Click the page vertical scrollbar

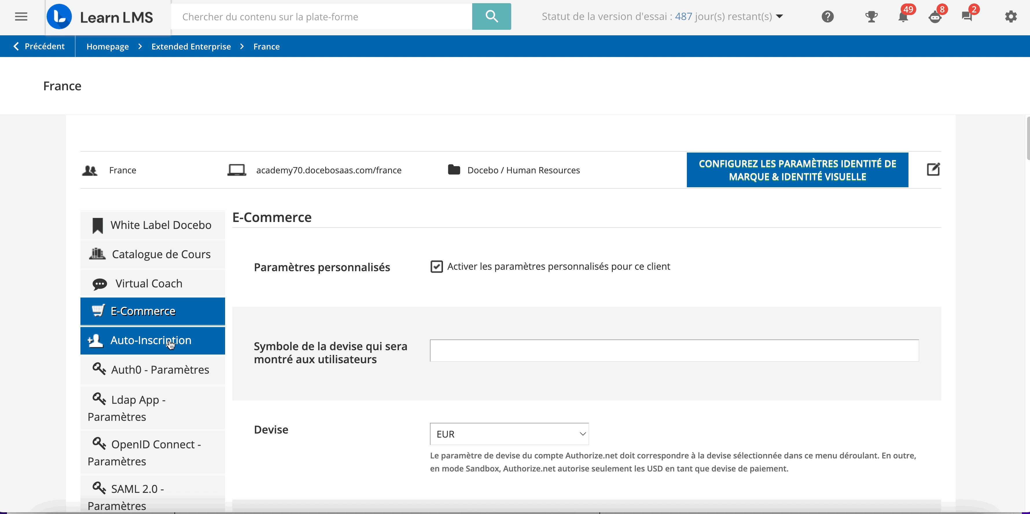(1028, 138)
